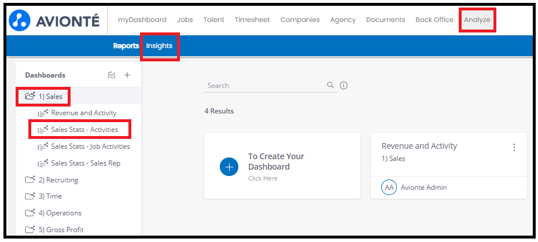
Task: Open the Revenue and Activity card options menu
Action: [514, 147]
